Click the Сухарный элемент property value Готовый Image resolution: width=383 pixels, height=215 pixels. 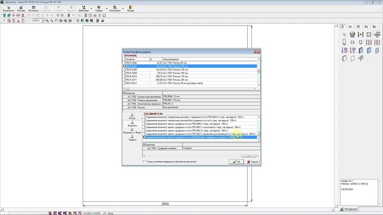click(x=221, y=148)
